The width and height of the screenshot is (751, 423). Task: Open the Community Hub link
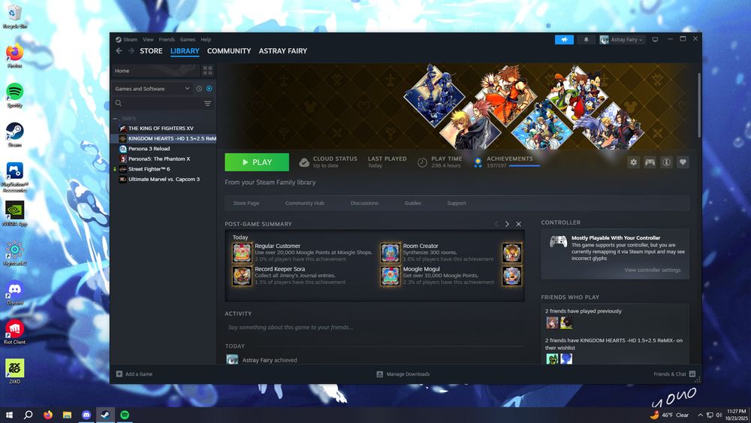click(x=305, y=203)
